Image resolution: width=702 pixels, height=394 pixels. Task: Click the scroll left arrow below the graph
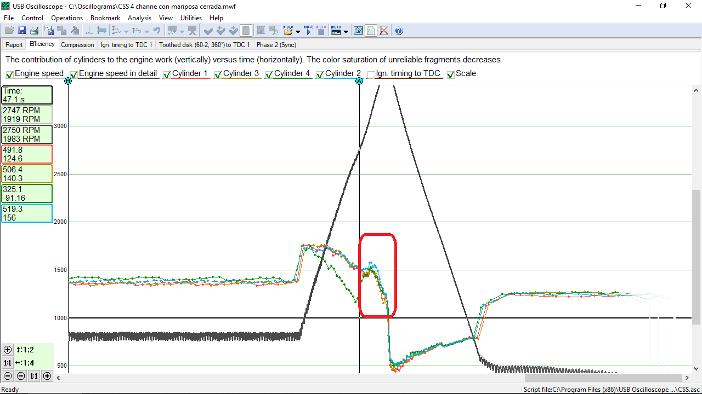coord(59,378)
